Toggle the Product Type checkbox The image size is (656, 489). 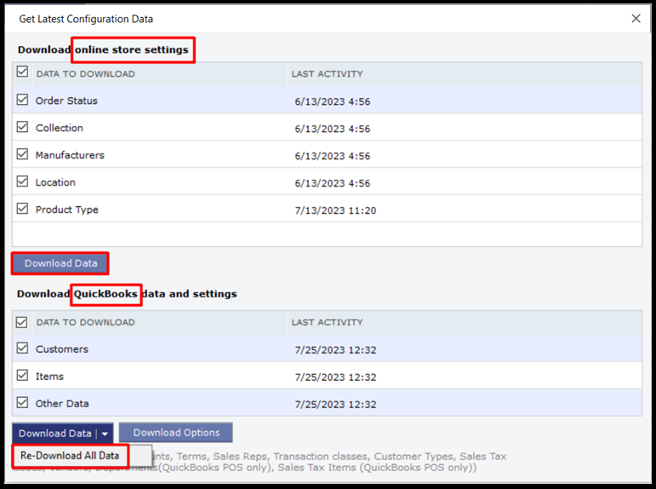click(23, 210)
